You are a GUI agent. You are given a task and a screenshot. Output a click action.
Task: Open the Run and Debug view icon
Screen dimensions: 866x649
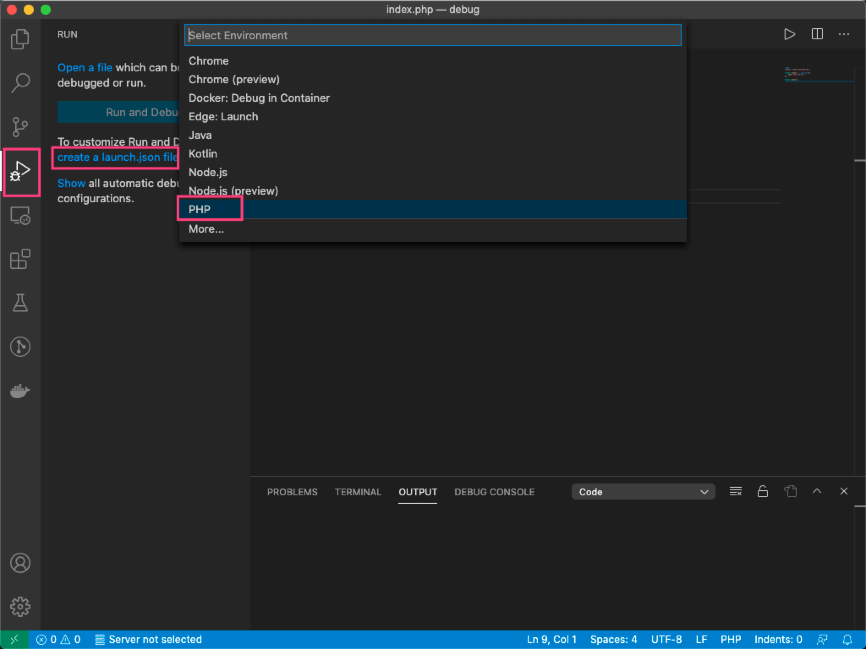tap(20, 171)
